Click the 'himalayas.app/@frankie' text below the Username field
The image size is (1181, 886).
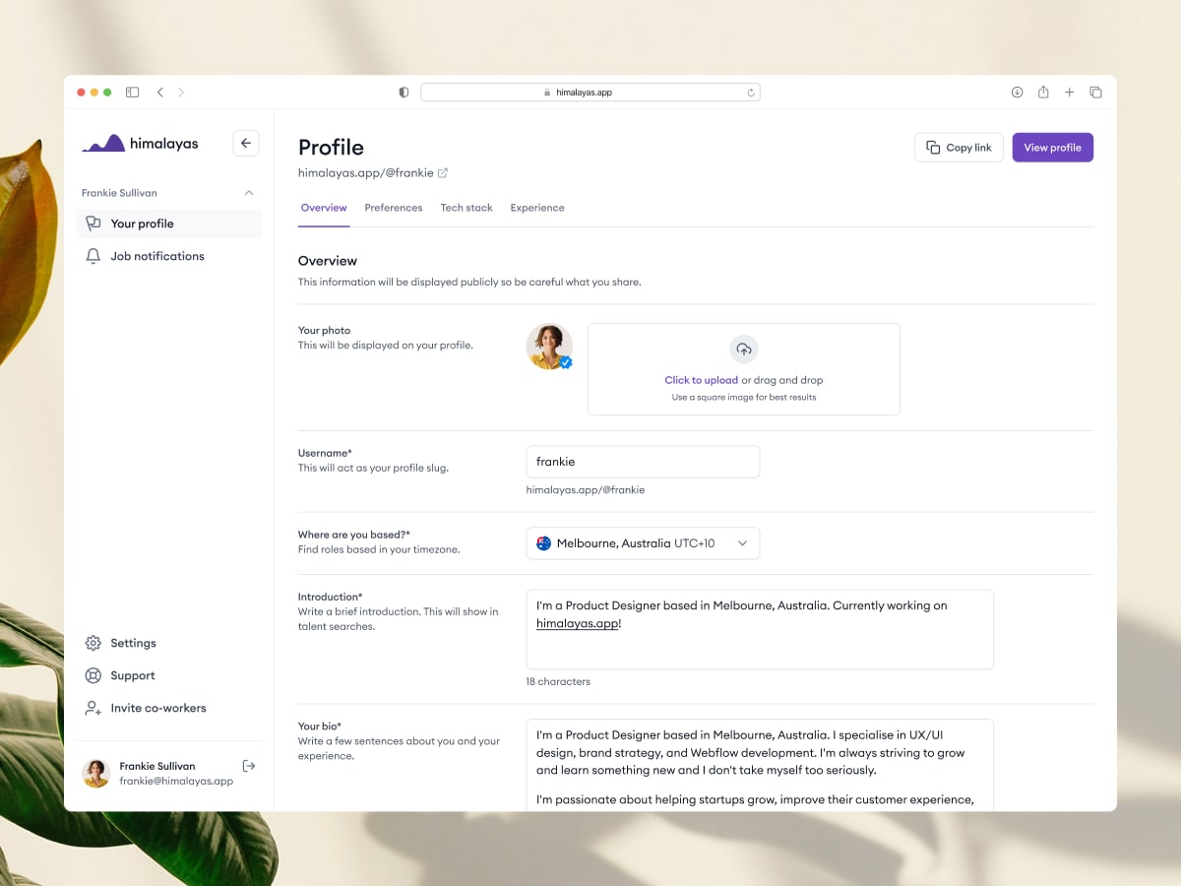pos(586,489)
